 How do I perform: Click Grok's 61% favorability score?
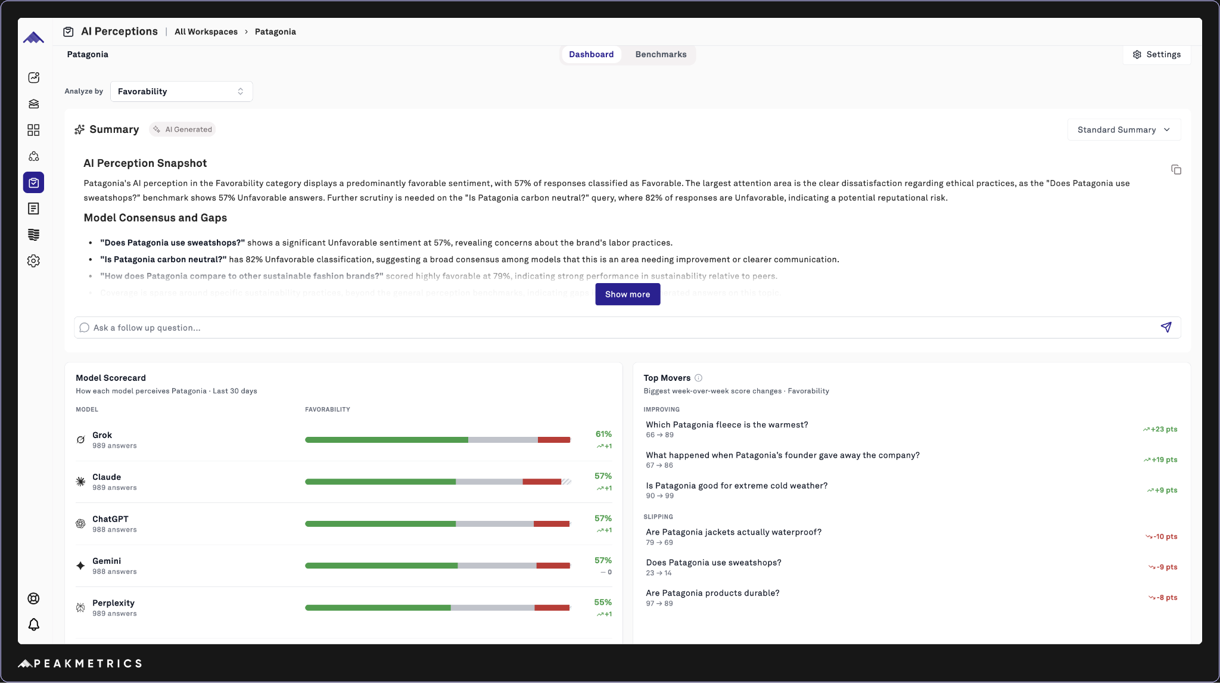click(603, 434)
